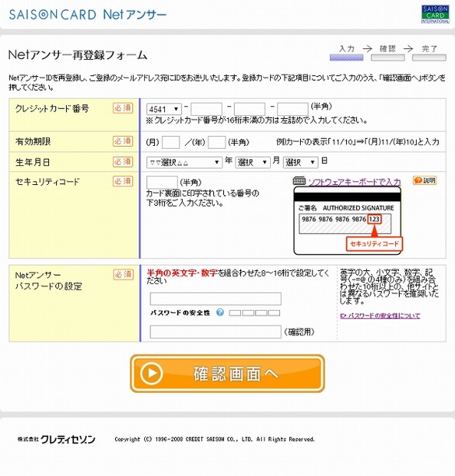Click the password confirmation (確認用) field
Image resolution: width=455 pixels, height=476 pixels.
pyautogui.click(x=216, y=332)
